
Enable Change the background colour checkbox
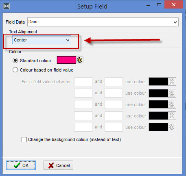[24, 139]
